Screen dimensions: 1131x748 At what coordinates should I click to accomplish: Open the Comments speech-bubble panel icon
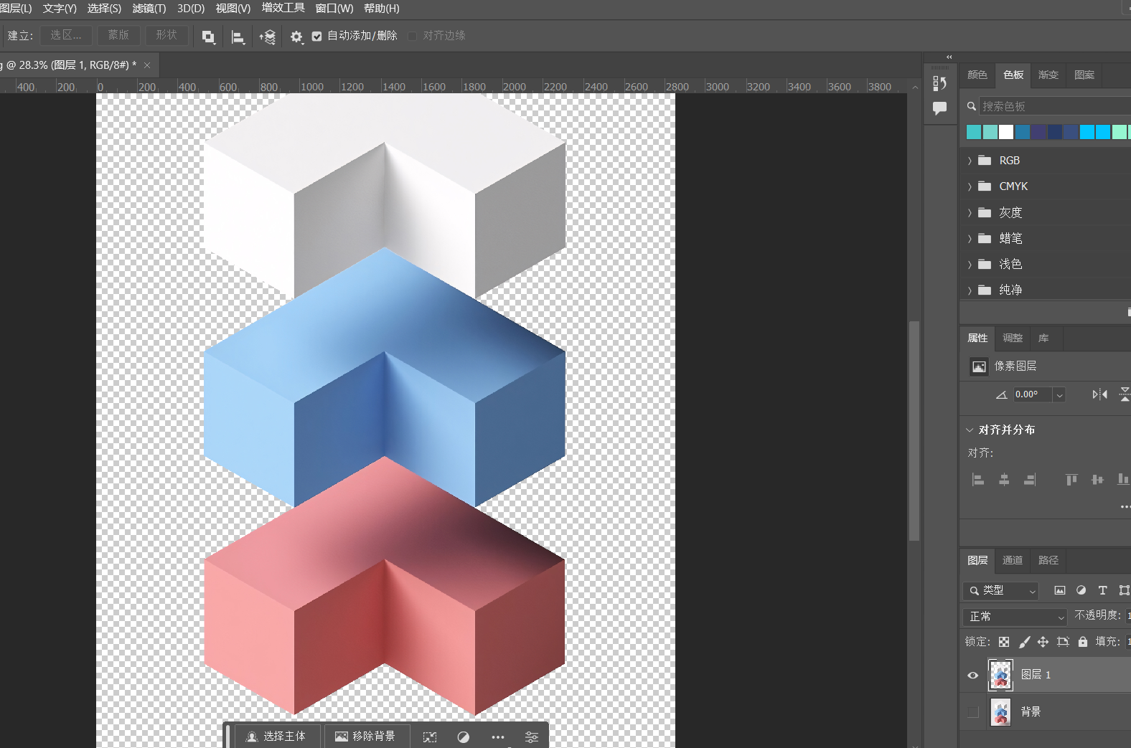[x=939, y=108]
